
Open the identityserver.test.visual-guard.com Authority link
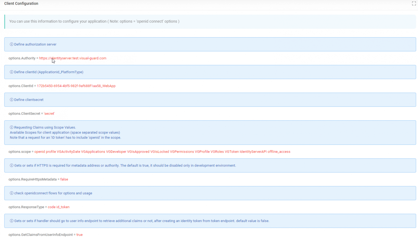pos(73,58)
